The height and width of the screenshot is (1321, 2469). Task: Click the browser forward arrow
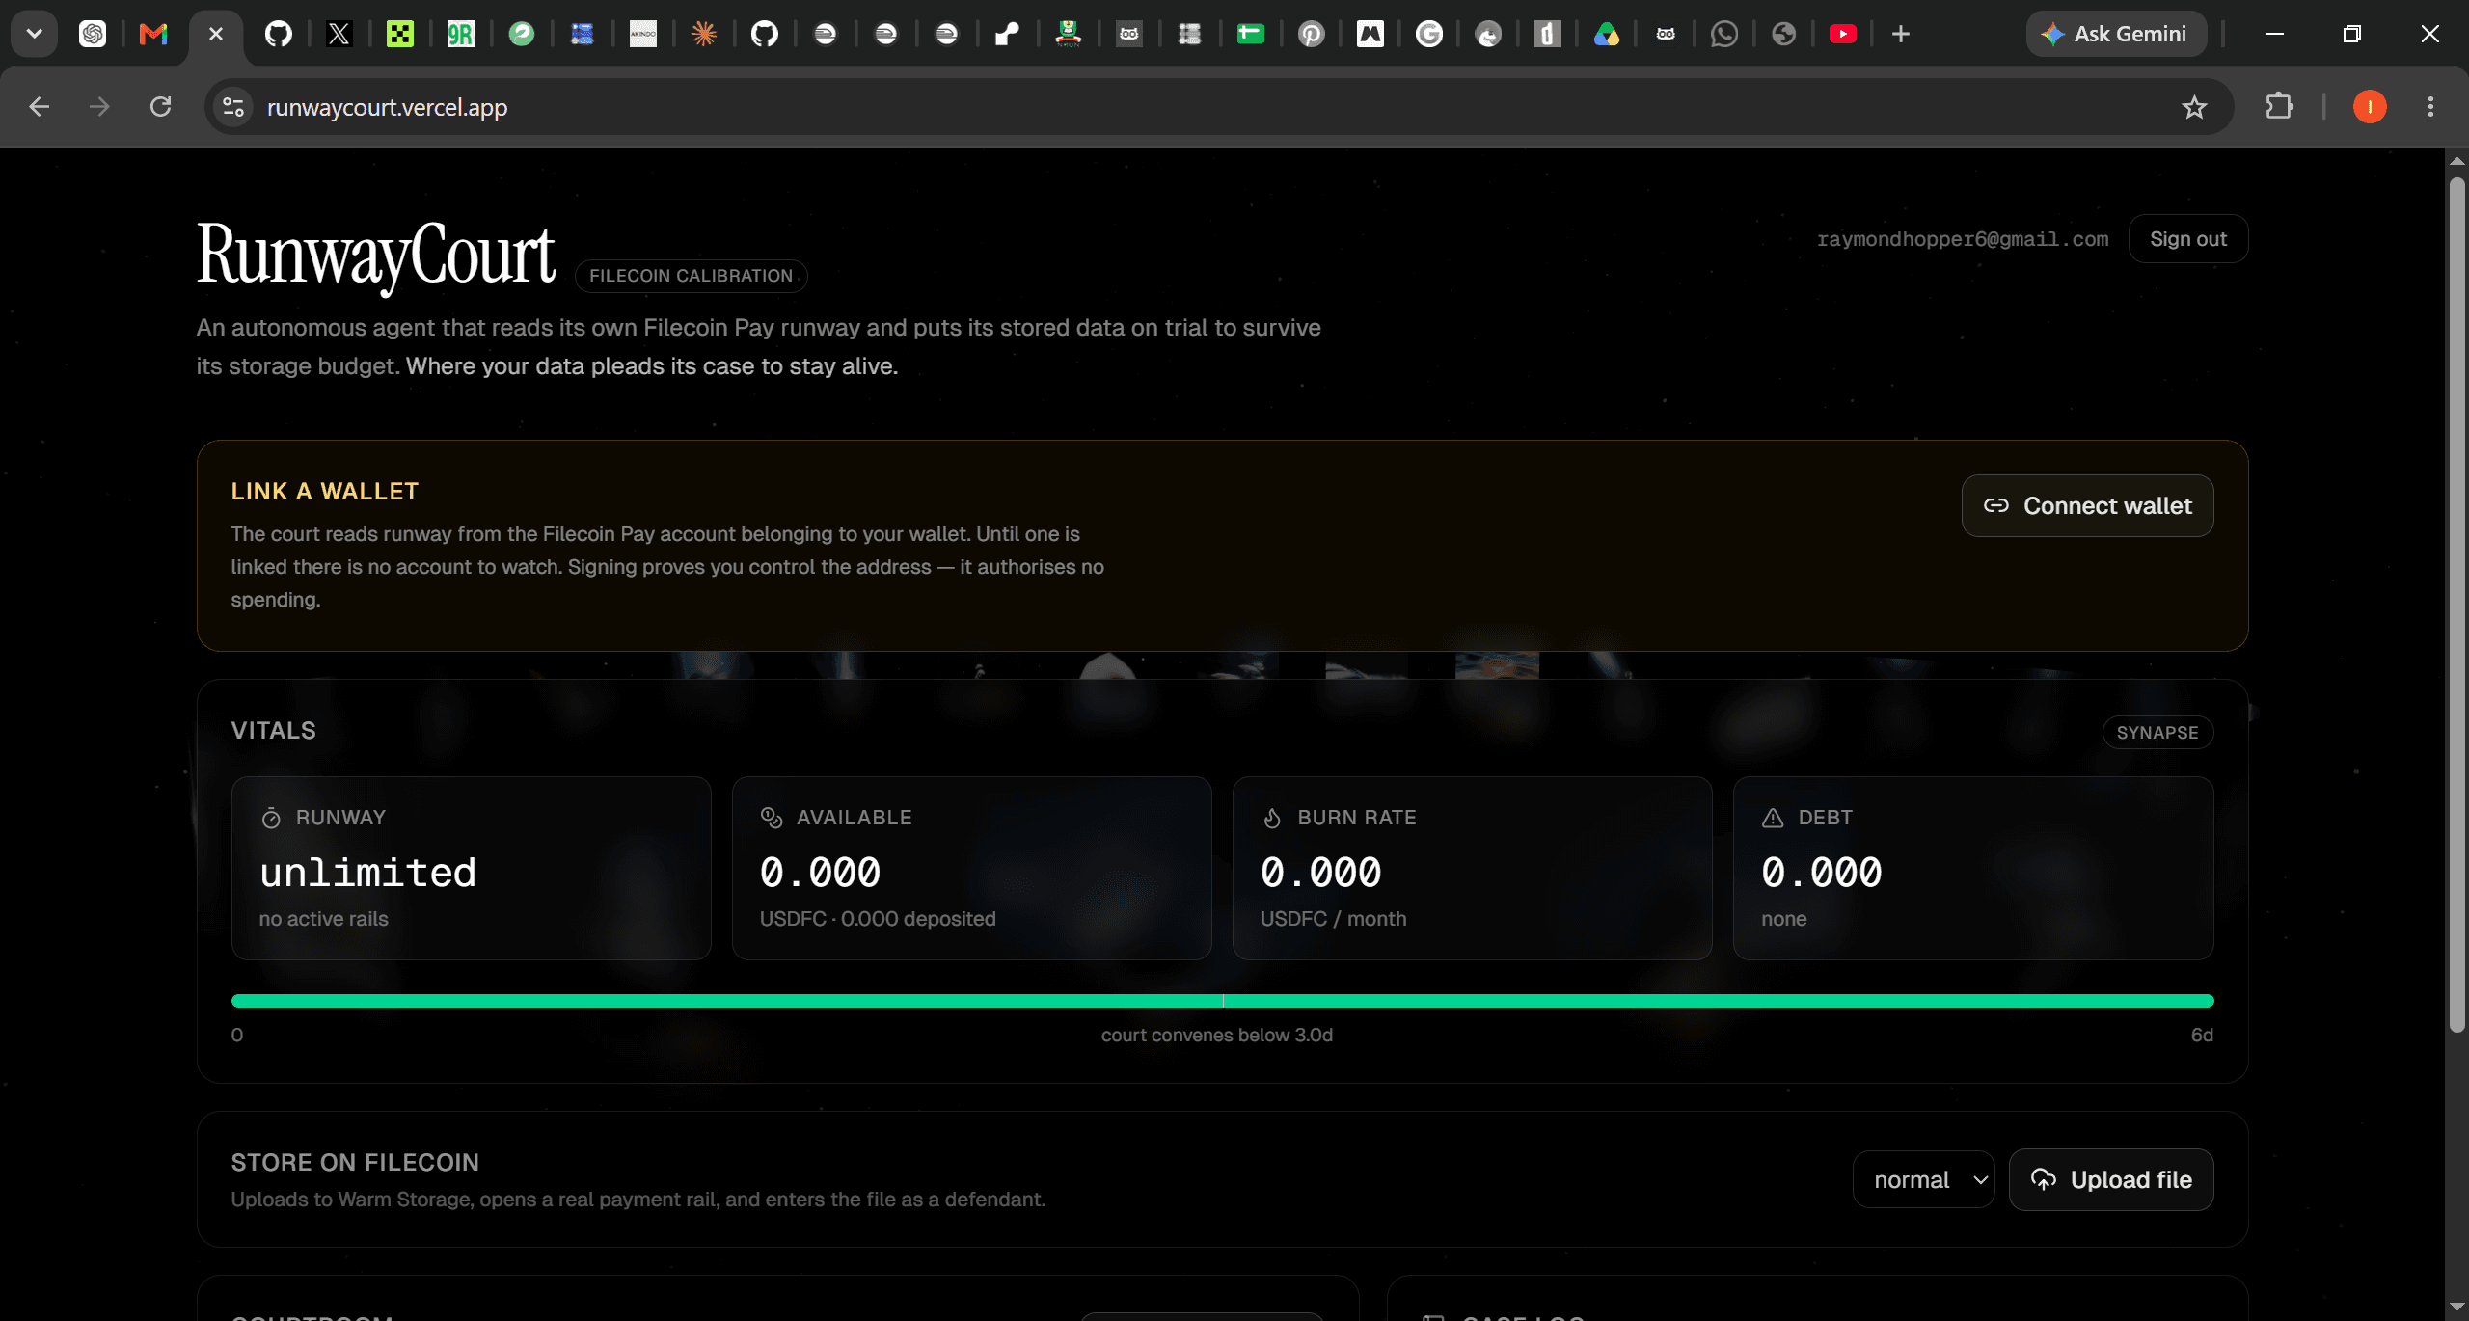(99, 107)
